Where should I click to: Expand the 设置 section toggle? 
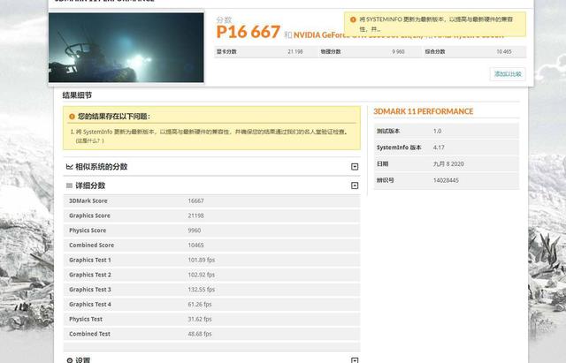point(355,360)
